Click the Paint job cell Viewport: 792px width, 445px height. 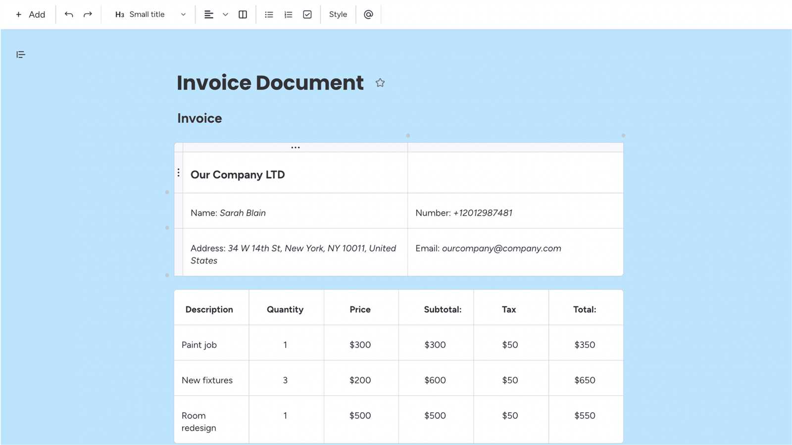coord(211,343)
